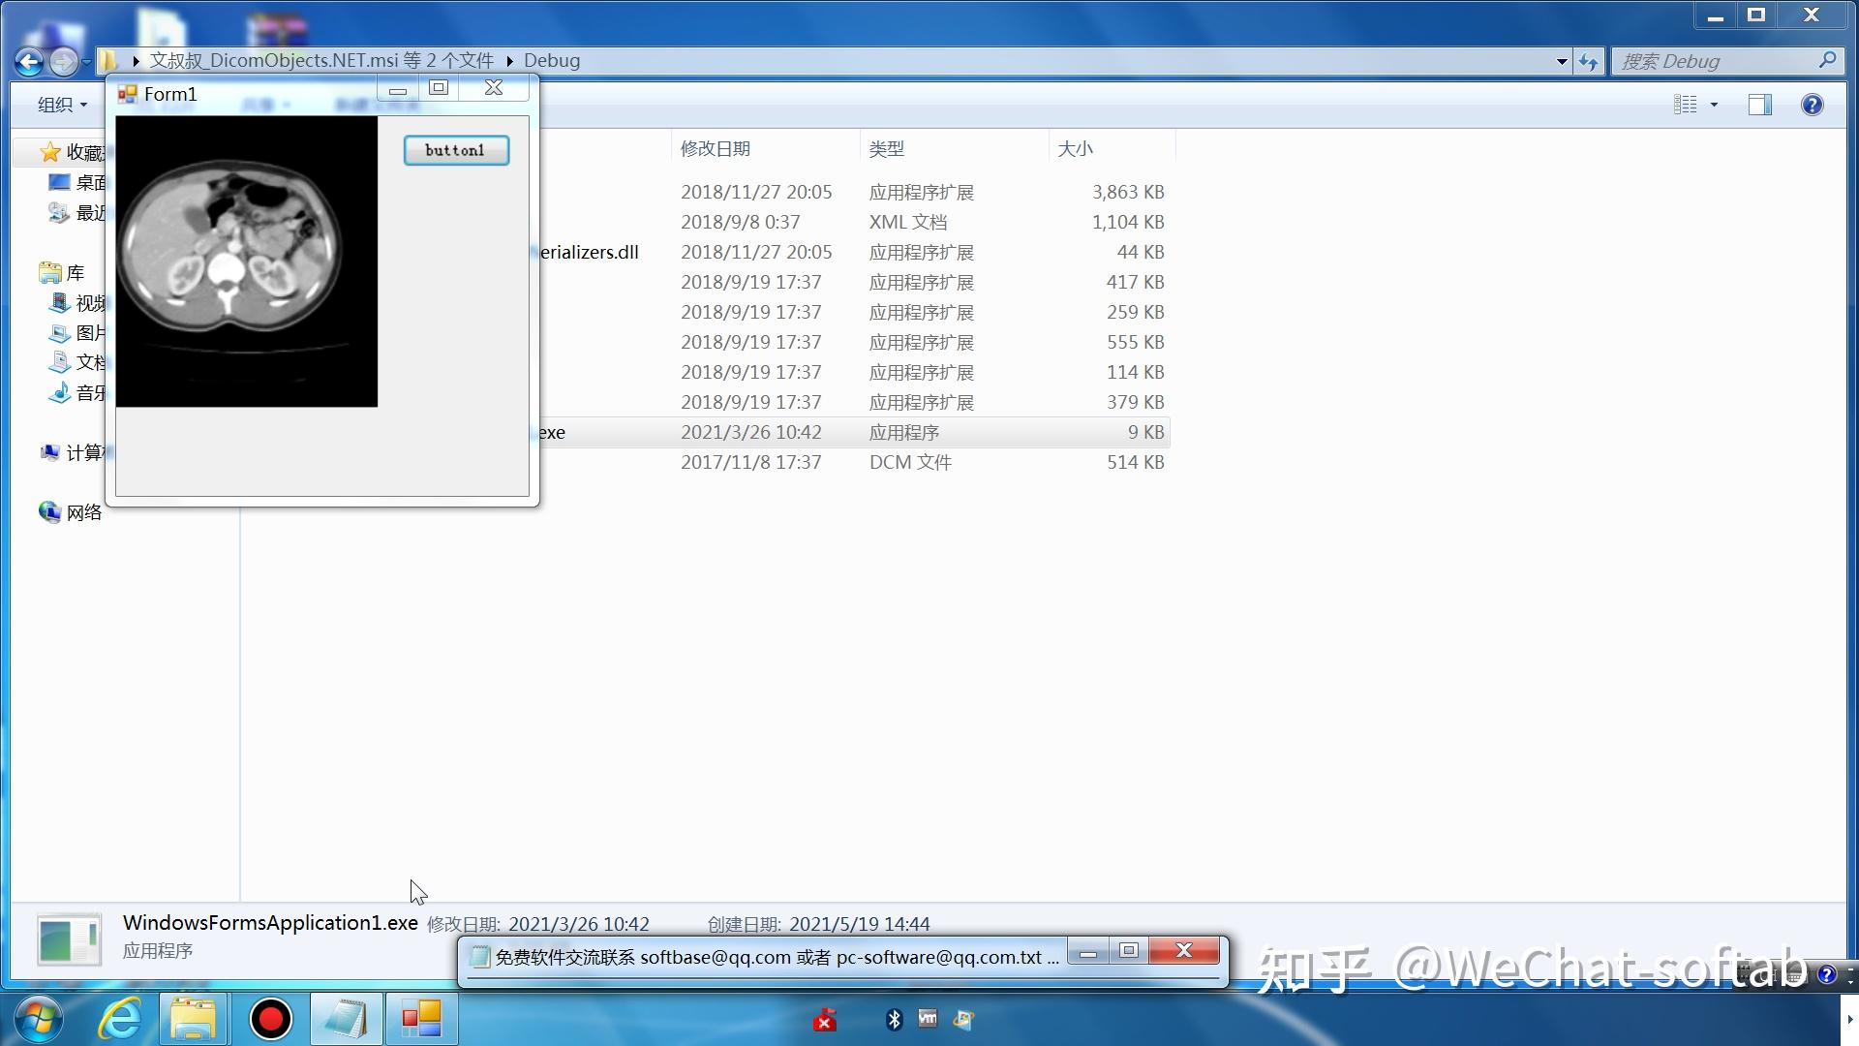This screenshot has height=1046, width=1859.
Task: Change view with the view mode icon
Action: tap(1686, 105)
